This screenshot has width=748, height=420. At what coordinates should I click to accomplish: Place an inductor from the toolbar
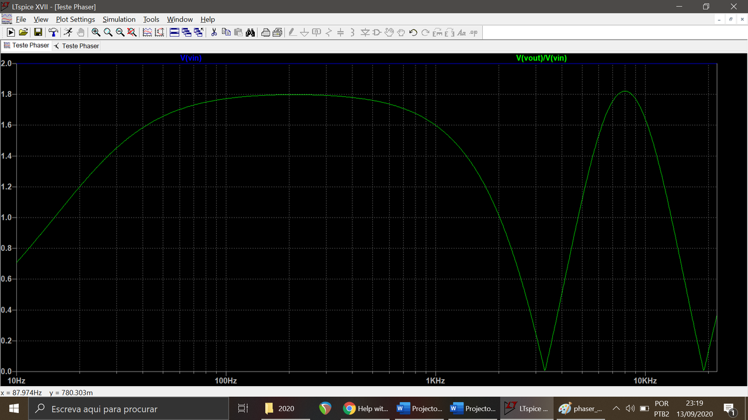353,33
